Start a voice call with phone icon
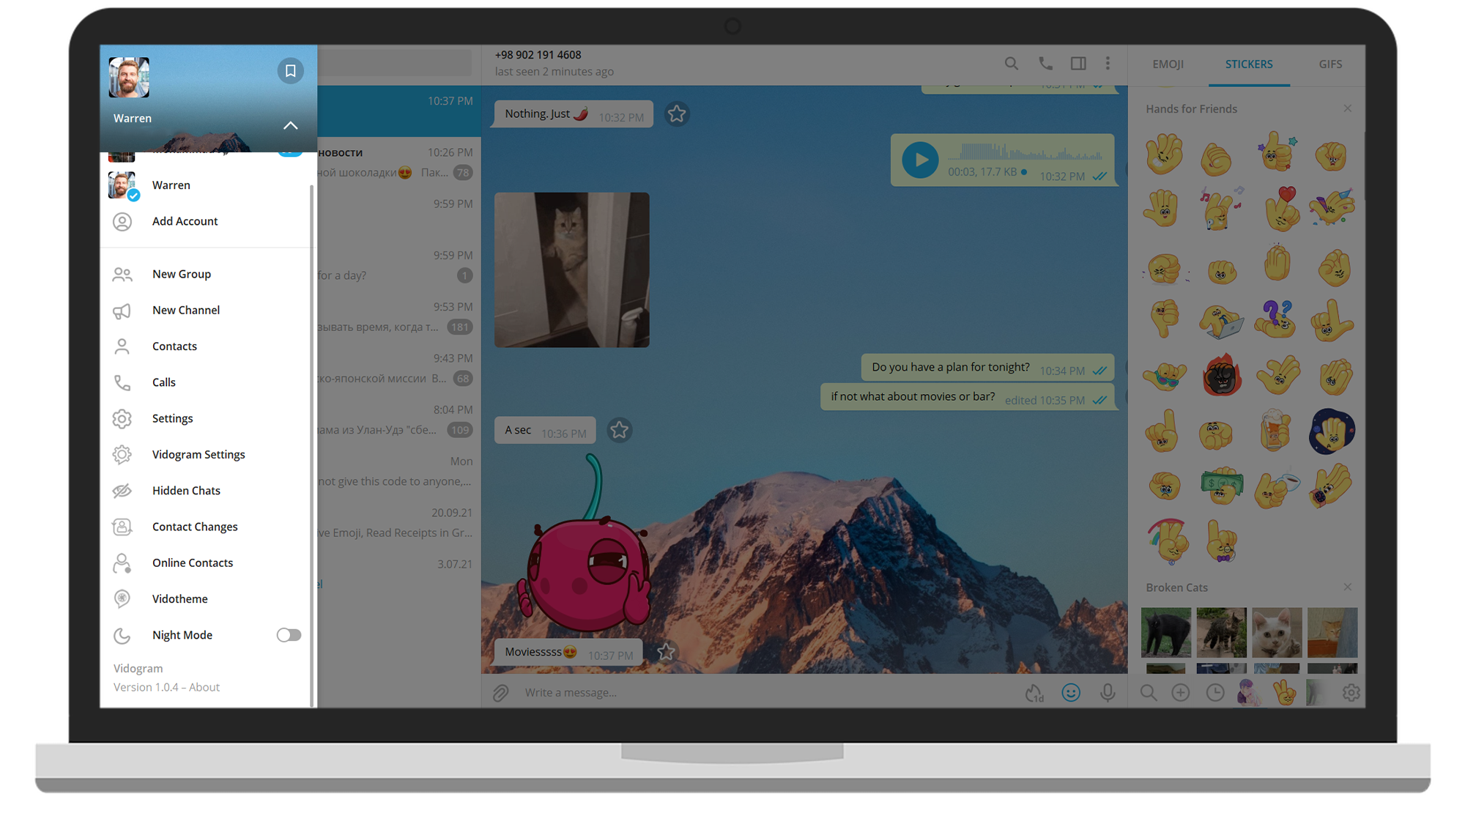The width and height of the screenshot is (1465, 824). [x=1045, y=64]
